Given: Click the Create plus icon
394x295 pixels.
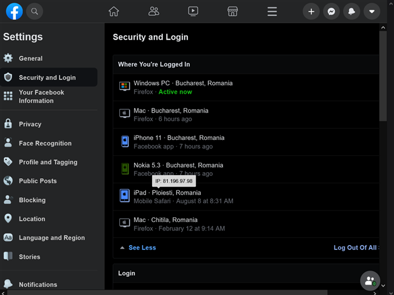Looking at the screenshot, I should click(x=311, y=12).
